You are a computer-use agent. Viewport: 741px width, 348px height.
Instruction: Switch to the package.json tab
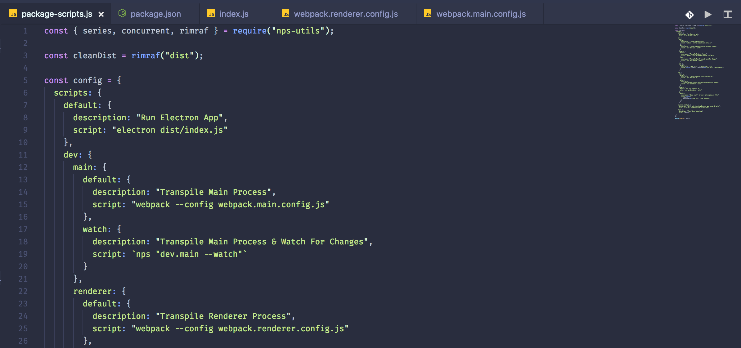(156, 14)
